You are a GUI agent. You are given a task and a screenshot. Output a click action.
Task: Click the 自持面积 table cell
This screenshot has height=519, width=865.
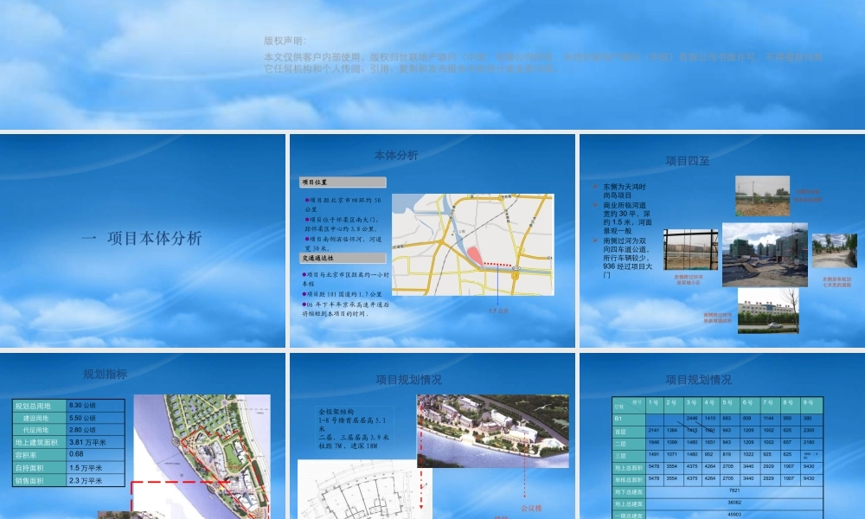[39, 468]
